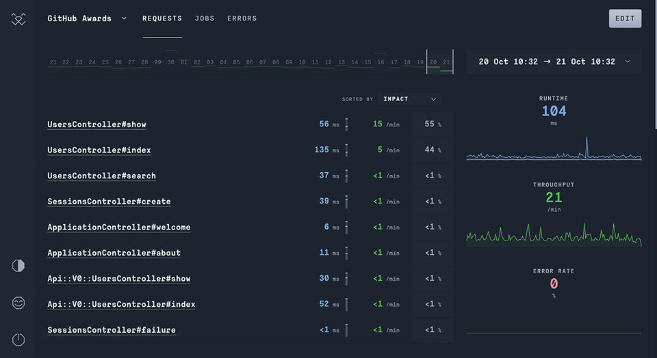The image size is (657, 358).
Task: Open the Sorted By Impact dropdown
Action: [x=410, y=99]
